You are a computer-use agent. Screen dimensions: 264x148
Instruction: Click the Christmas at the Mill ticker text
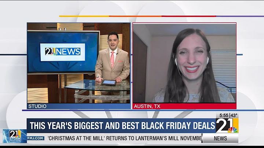pos(125,138)
